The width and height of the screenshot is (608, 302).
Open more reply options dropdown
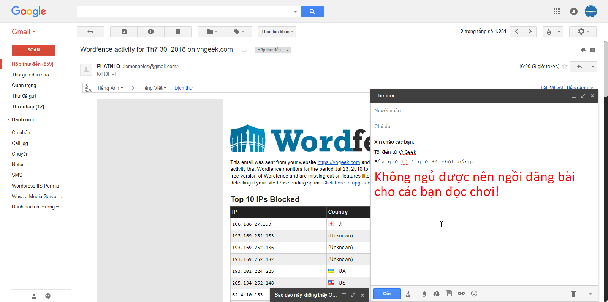593,67
